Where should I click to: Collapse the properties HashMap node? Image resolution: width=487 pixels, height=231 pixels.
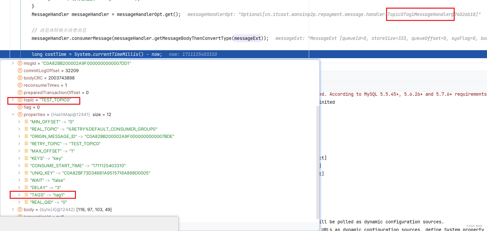click(13, 114)
